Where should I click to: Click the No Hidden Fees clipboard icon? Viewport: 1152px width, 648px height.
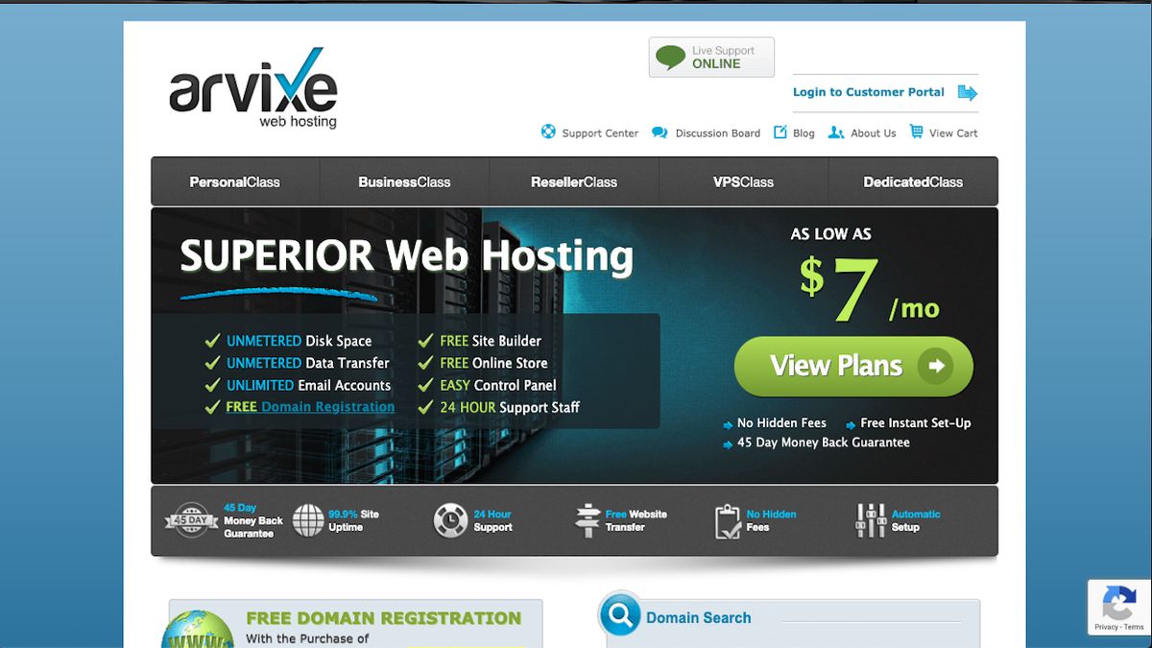click(727, 519)
